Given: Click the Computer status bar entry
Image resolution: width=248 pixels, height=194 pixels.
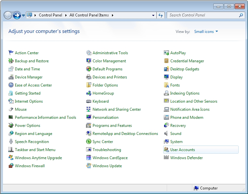Looking at the screenshot, I should click(x=206, y=188).
